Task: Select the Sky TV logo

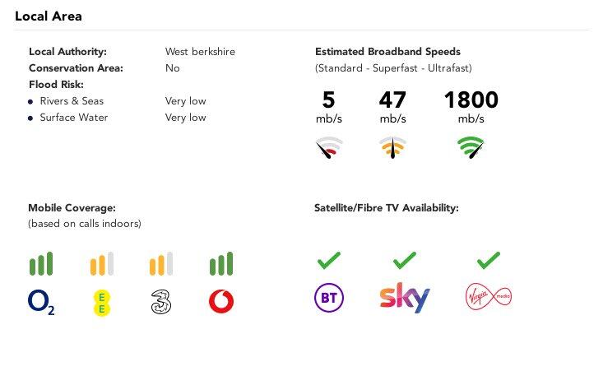Action: [x=405, y=298]
